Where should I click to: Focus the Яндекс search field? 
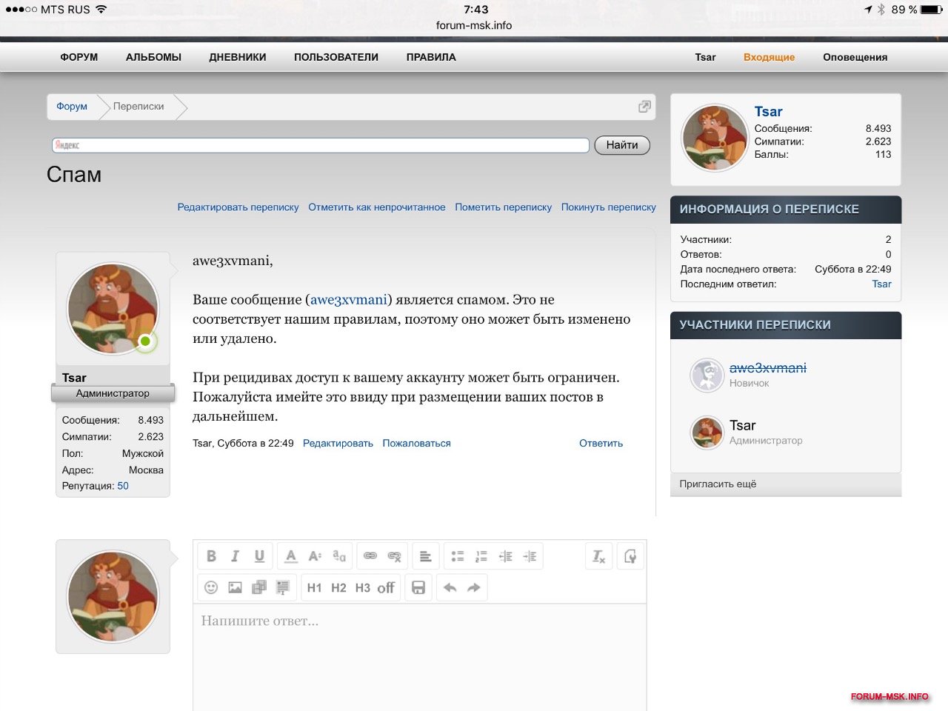[321, 145]
